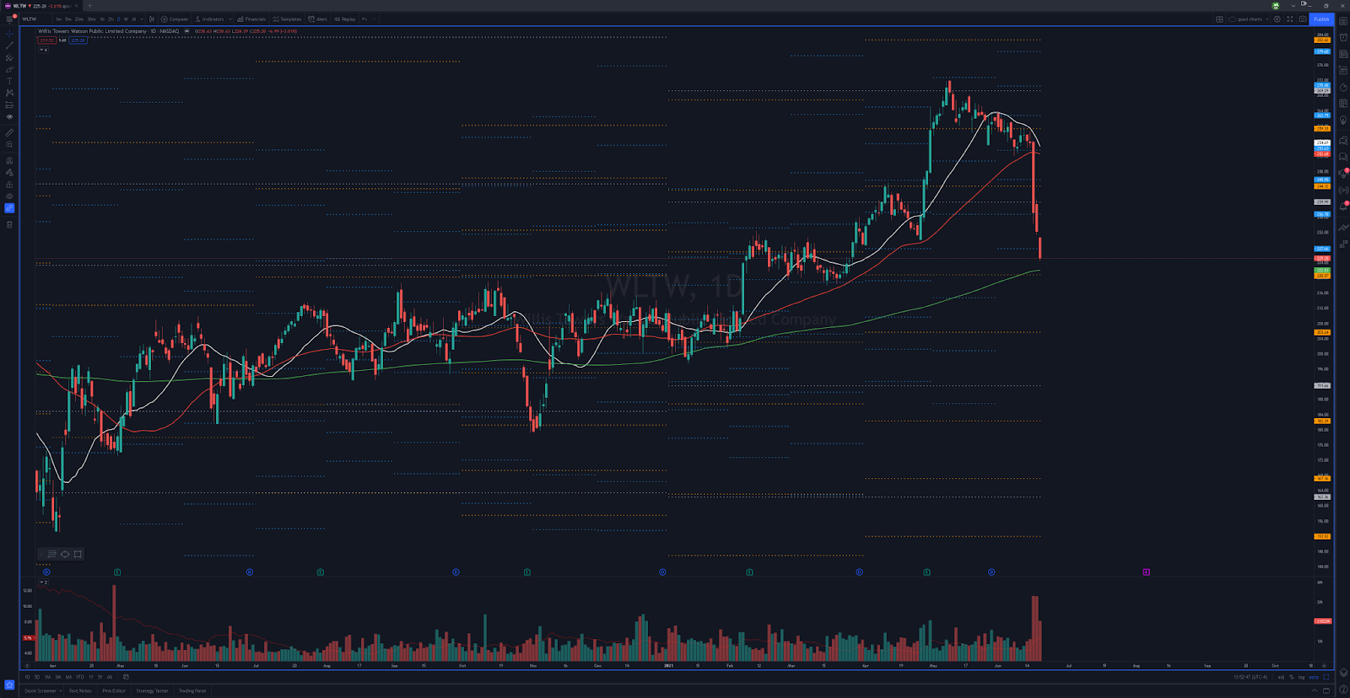
Task: Start bar Replay mode
Action: [x=345, y=19]
